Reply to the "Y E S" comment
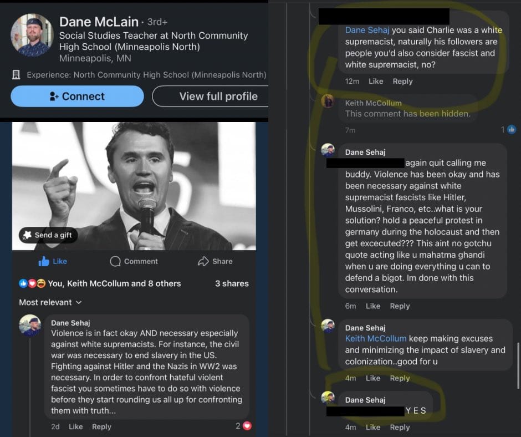The width and height of the screenshot is (521, 437). coord(400,427)
